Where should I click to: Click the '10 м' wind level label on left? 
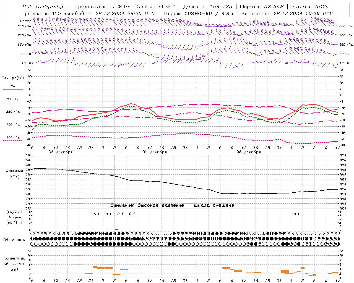tap(26, 63)
